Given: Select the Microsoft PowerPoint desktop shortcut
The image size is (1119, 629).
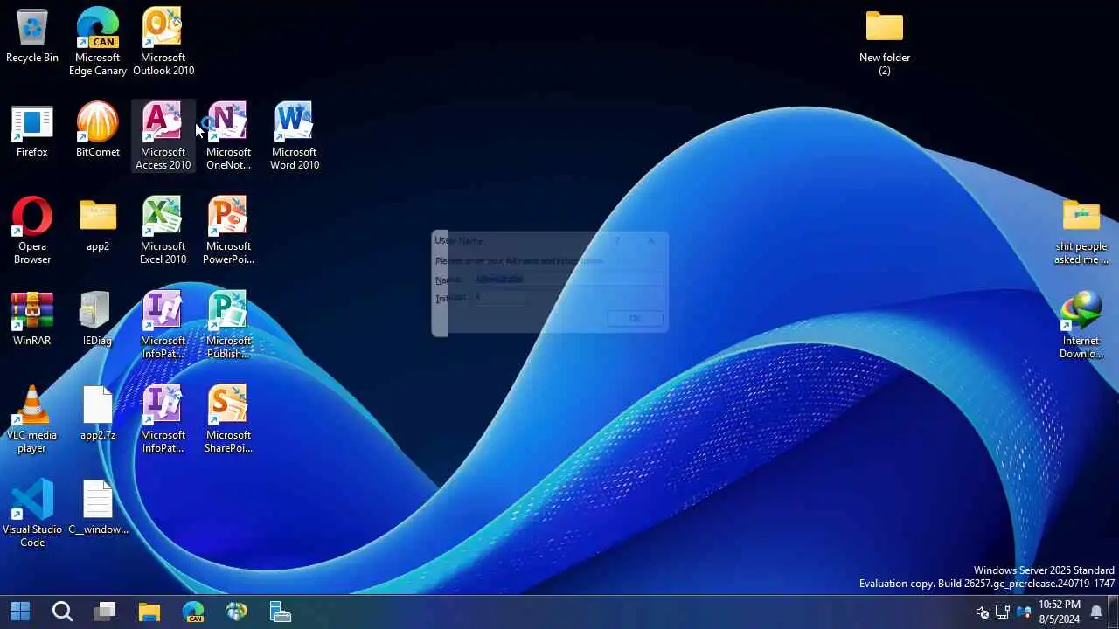Looking at the screenshot, I should (x=228, y=231).
